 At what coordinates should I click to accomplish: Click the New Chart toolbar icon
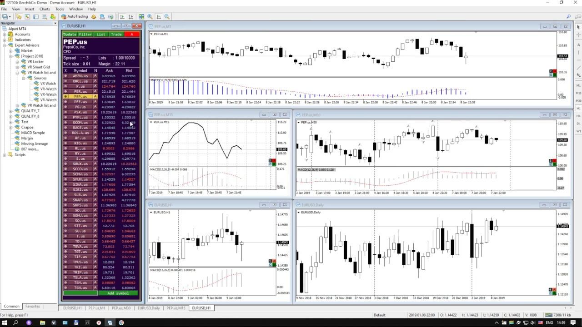pos(5,17)
